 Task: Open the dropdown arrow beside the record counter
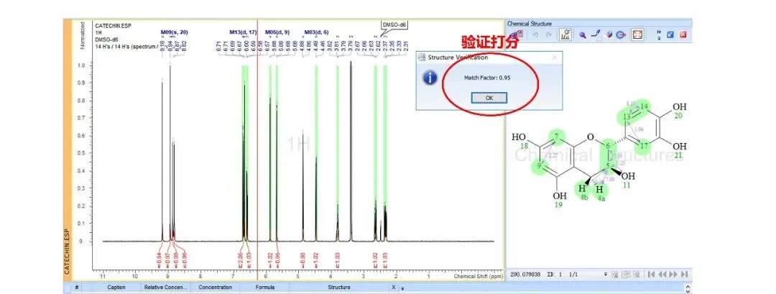(x=606, y=274)
